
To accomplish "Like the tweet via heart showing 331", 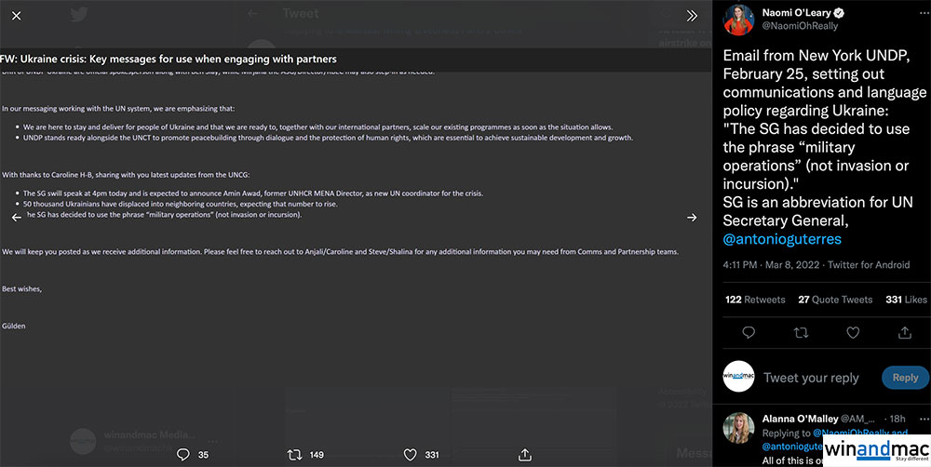I will tap(410, 455).
